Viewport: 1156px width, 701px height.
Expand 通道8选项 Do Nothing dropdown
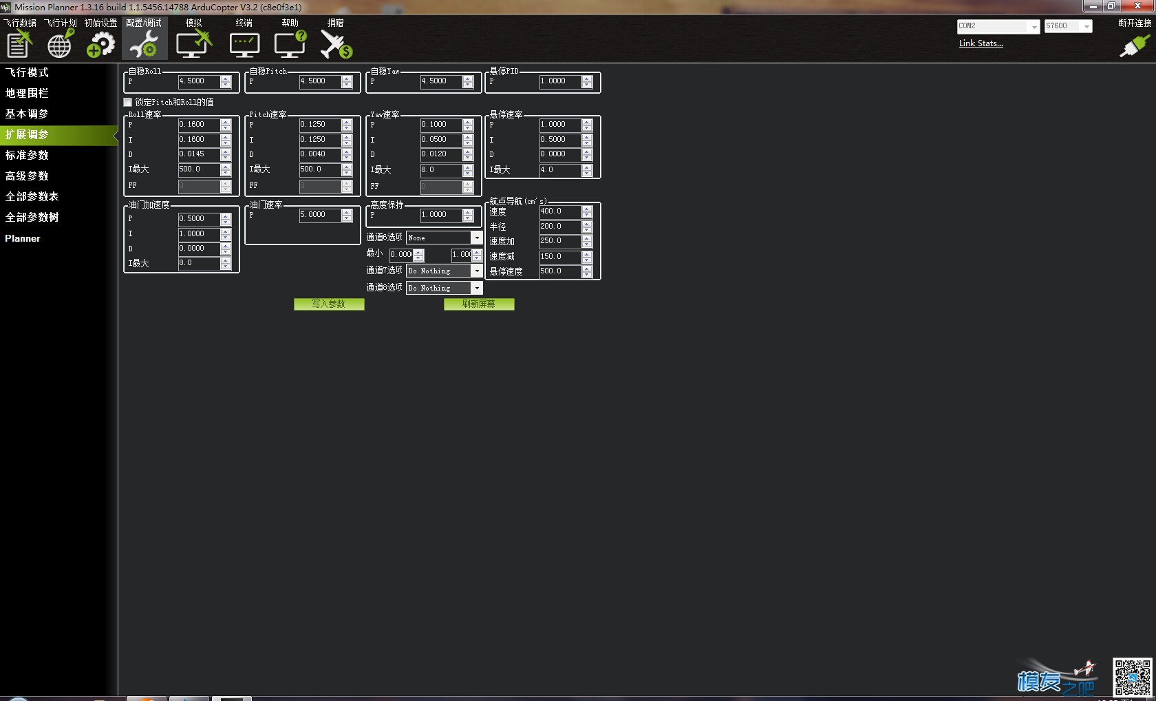(x=476, y=288)
